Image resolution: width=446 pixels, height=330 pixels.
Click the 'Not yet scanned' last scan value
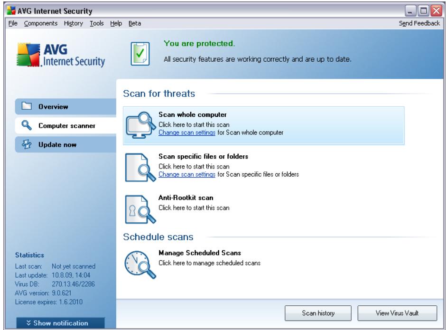click(74, 266)
